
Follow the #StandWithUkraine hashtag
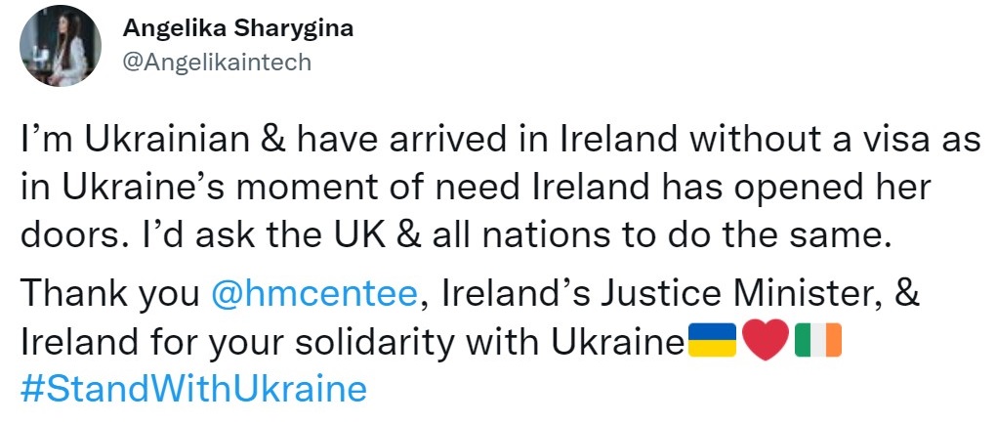pyautogui.click(x=193, y=390)
